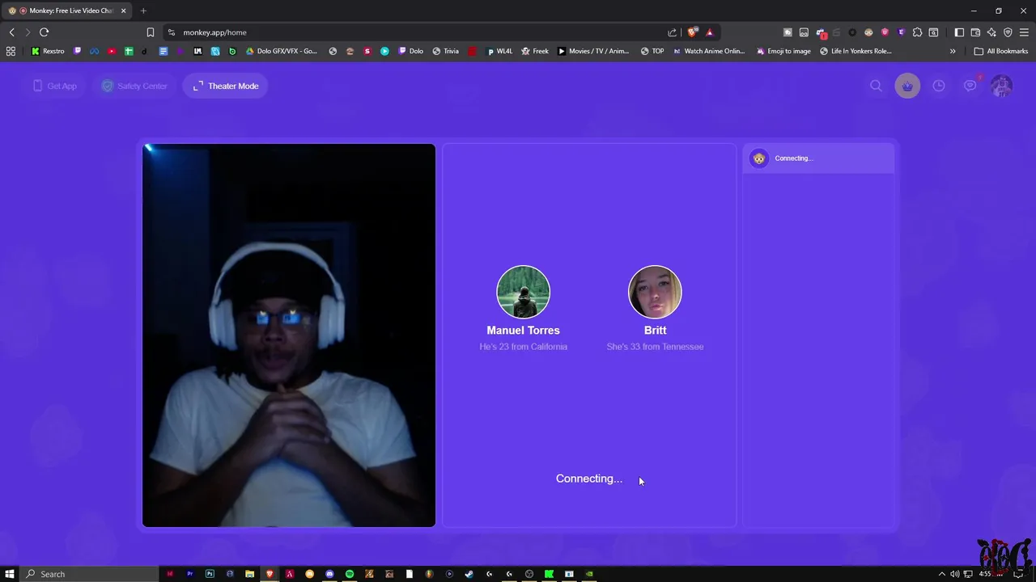Toggle the browser sidebar panel icon
The height and width of the screenshot is (582, 1036).
coord(959,32)
